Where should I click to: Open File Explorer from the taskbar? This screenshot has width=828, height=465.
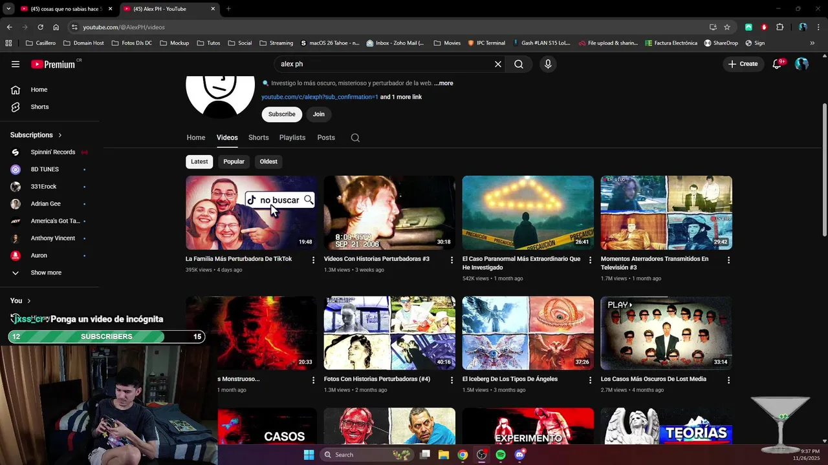[444, 455]
